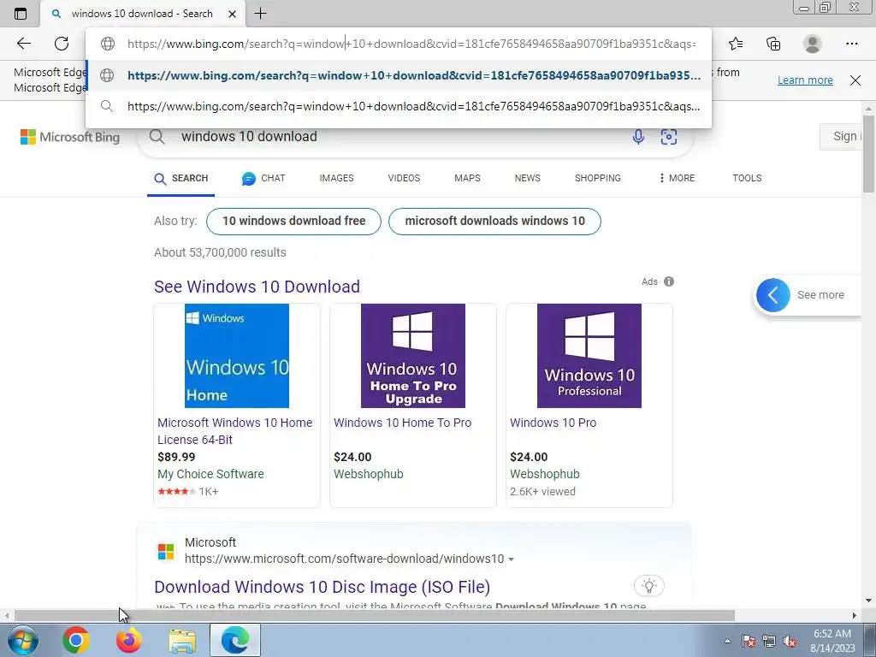This screenshot has height=657, width=876.
Task: Click the browser Back arrow
Action: coord(23,44)
